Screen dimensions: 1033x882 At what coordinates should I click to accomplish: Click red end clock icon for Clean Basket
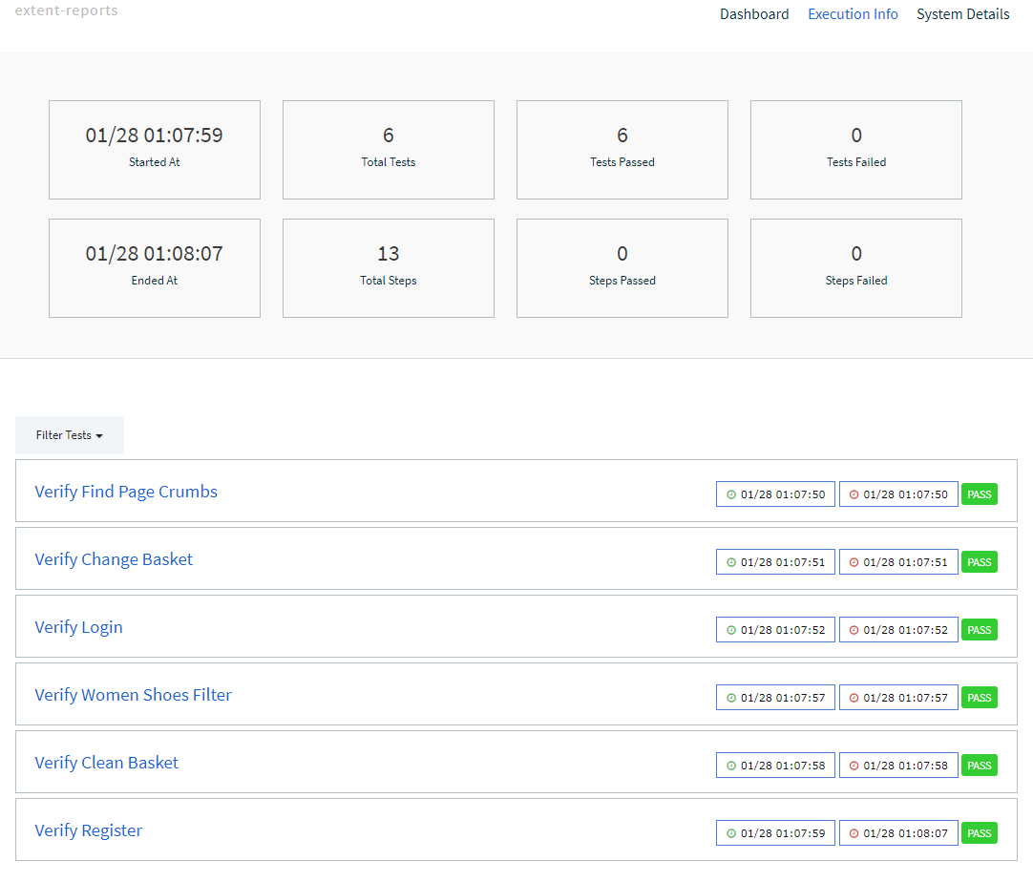(854, 766)
